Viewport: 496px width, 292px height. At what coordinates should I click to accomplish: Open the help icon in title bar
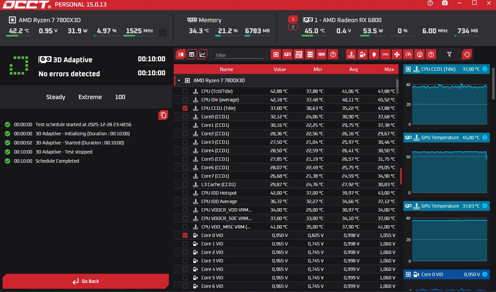430,3
